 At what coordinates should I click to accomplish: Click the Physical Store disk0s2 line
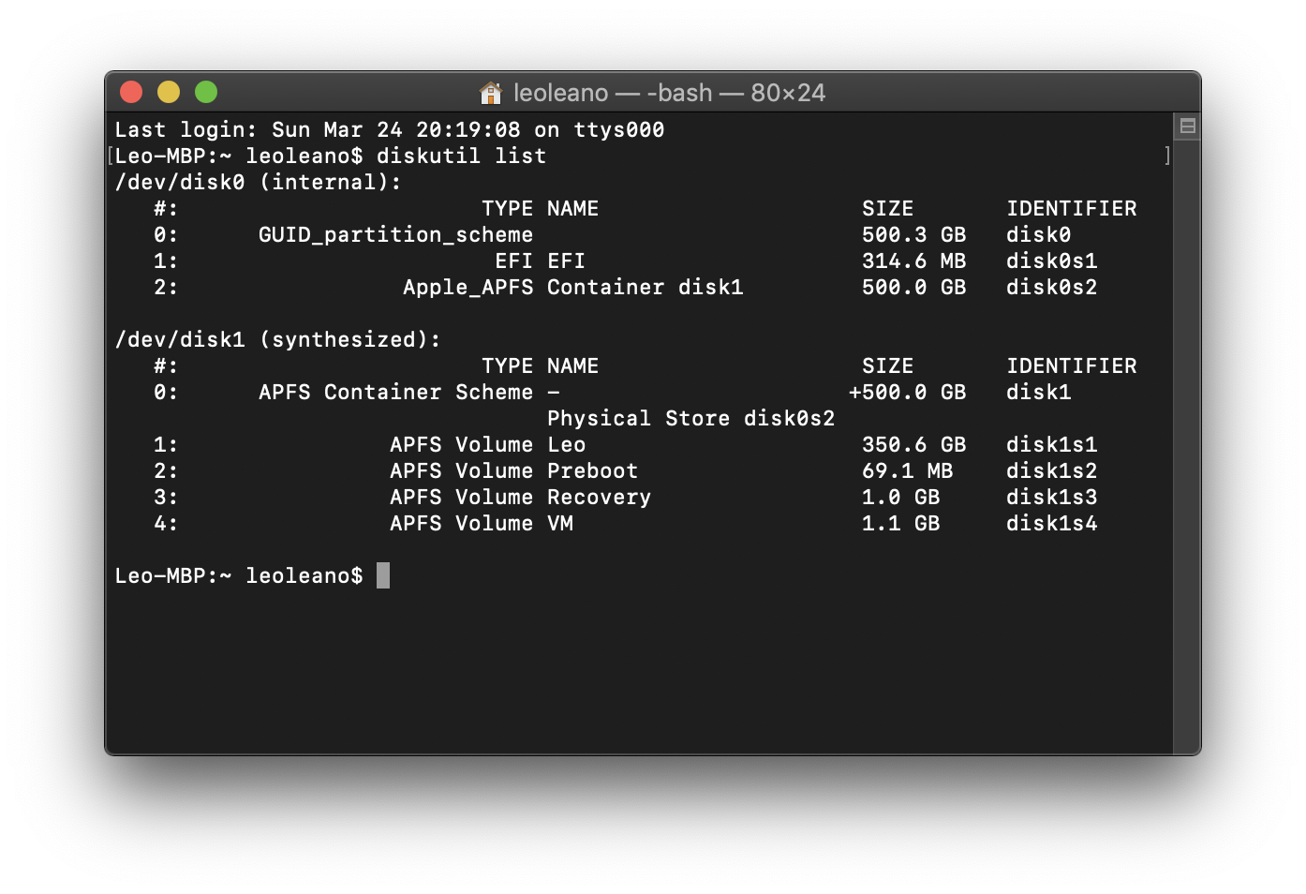point(690,418)
